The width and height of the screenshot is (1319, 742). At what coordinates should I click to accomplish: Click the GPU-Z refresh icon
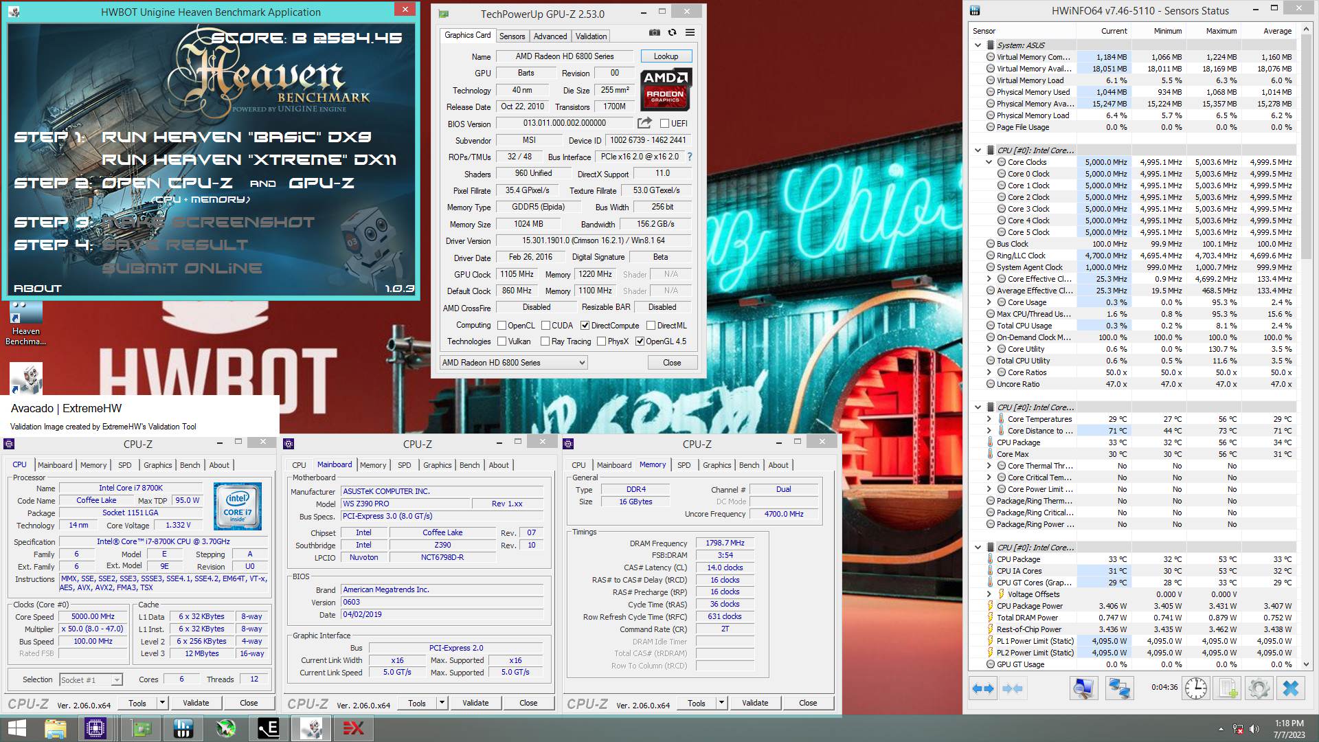pos(672,33)
